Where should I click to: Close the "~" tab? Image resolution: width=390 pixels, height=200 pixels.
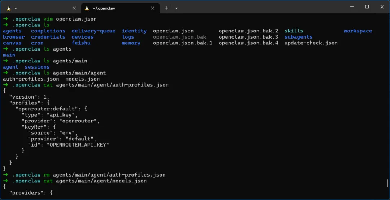(x=74, y=8)
